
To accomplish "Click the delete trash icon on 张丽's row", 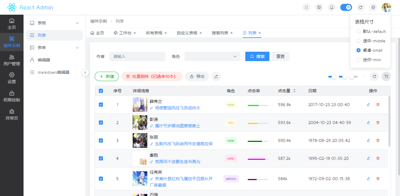I will [x=378, y=140].
